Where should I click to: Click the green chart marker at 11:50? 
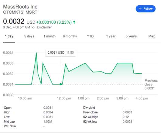pos(61,84)
